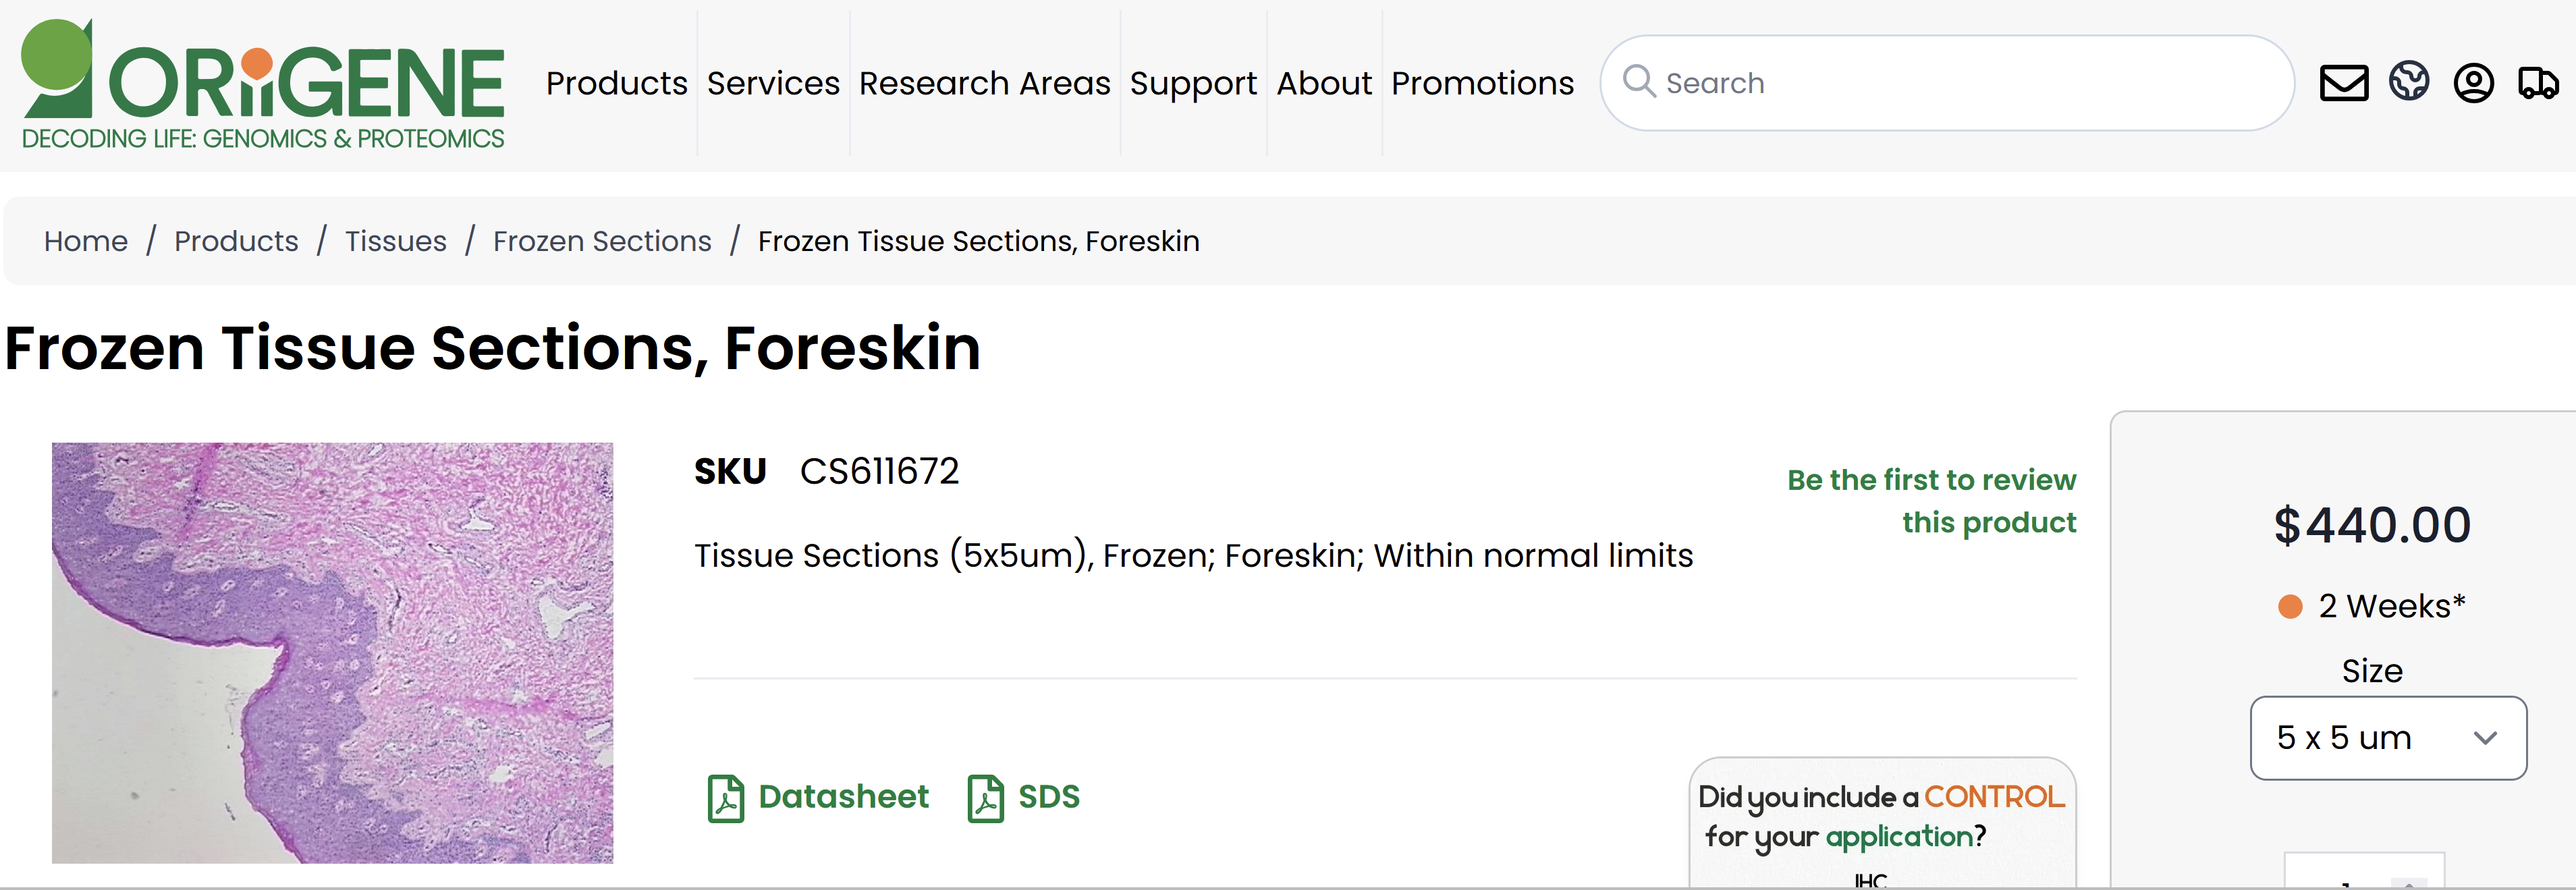Open the Promotions menu
Viewport: 2576px width, 890px height.
[1482, 83]
